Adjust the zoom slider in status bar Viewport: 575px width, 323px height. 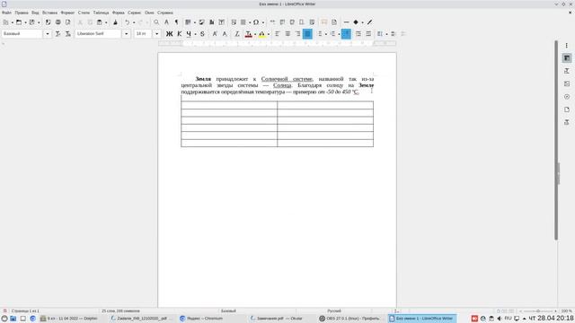(537, 311)
